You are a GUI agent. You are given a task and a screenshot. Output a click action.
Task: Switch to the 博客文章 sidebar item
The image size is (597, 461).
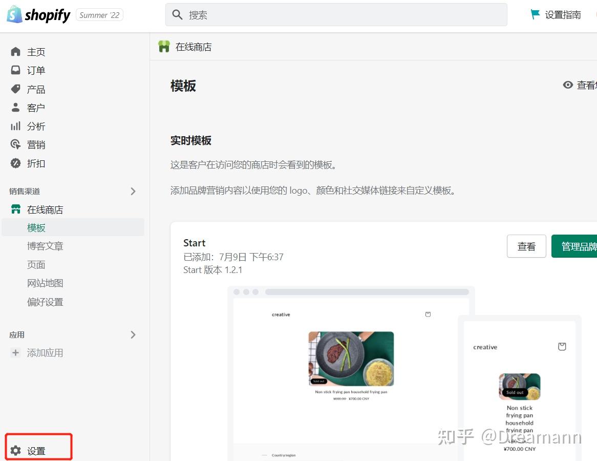click(45, 246)
